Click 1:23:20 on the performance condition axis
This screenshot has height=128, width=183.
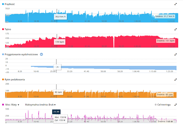169,71
